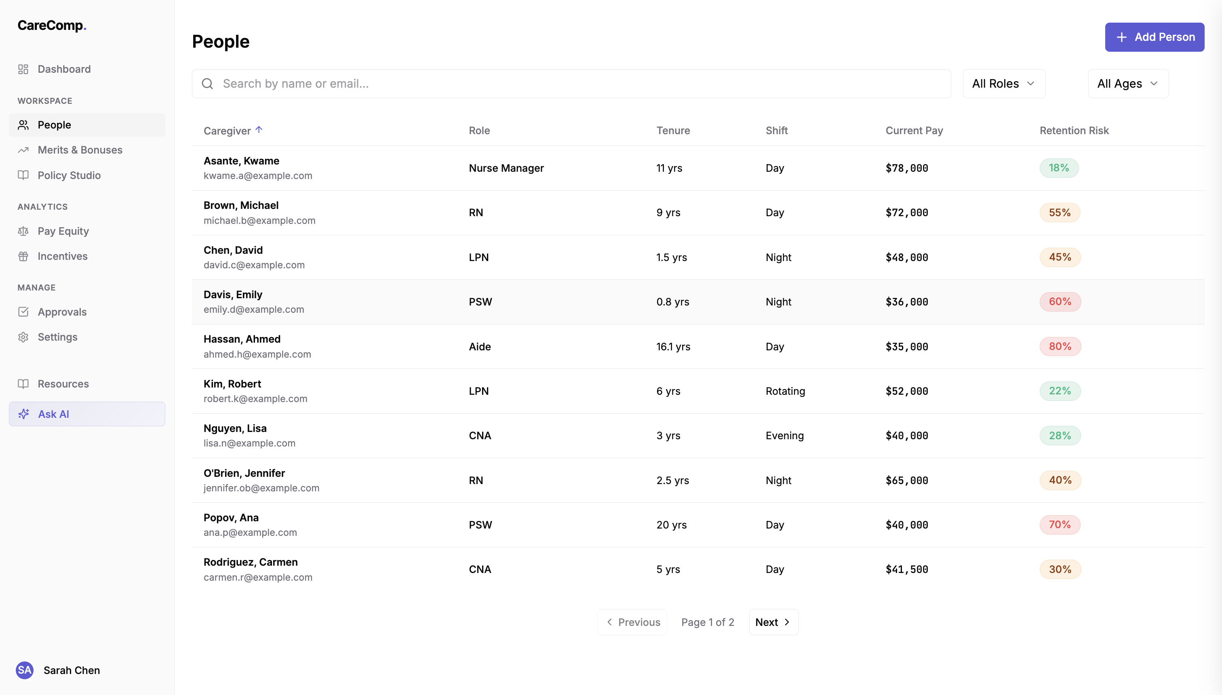Image resolution: width=1222 pixels, height=695 pixels.
Task: Click the search magnifier icon
Action: 207,84
